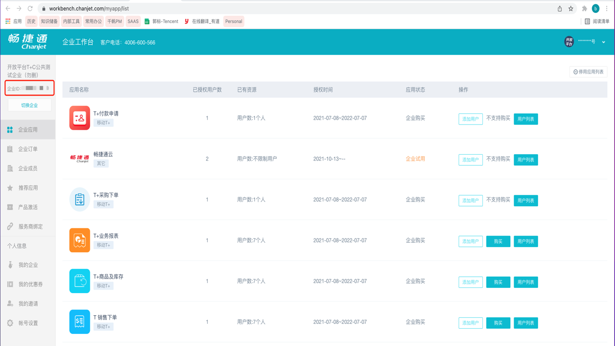
Task: Expand the account dropdown arrow in the header
Action: tap(603, 42)
